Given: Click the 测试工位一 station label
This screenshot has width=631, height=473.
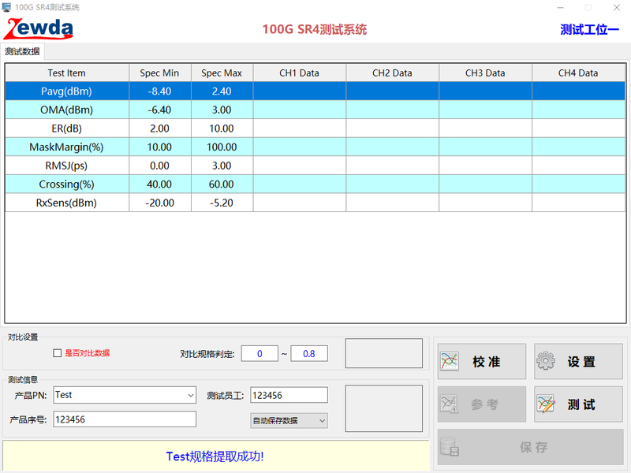Looking at the screenshot, I should click(589, 29).
